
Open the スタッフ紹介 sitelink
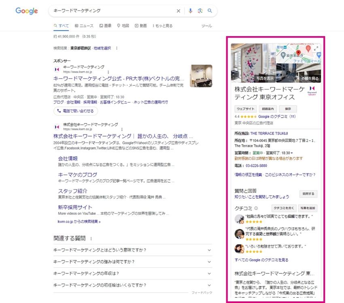[x=72, y=191]
